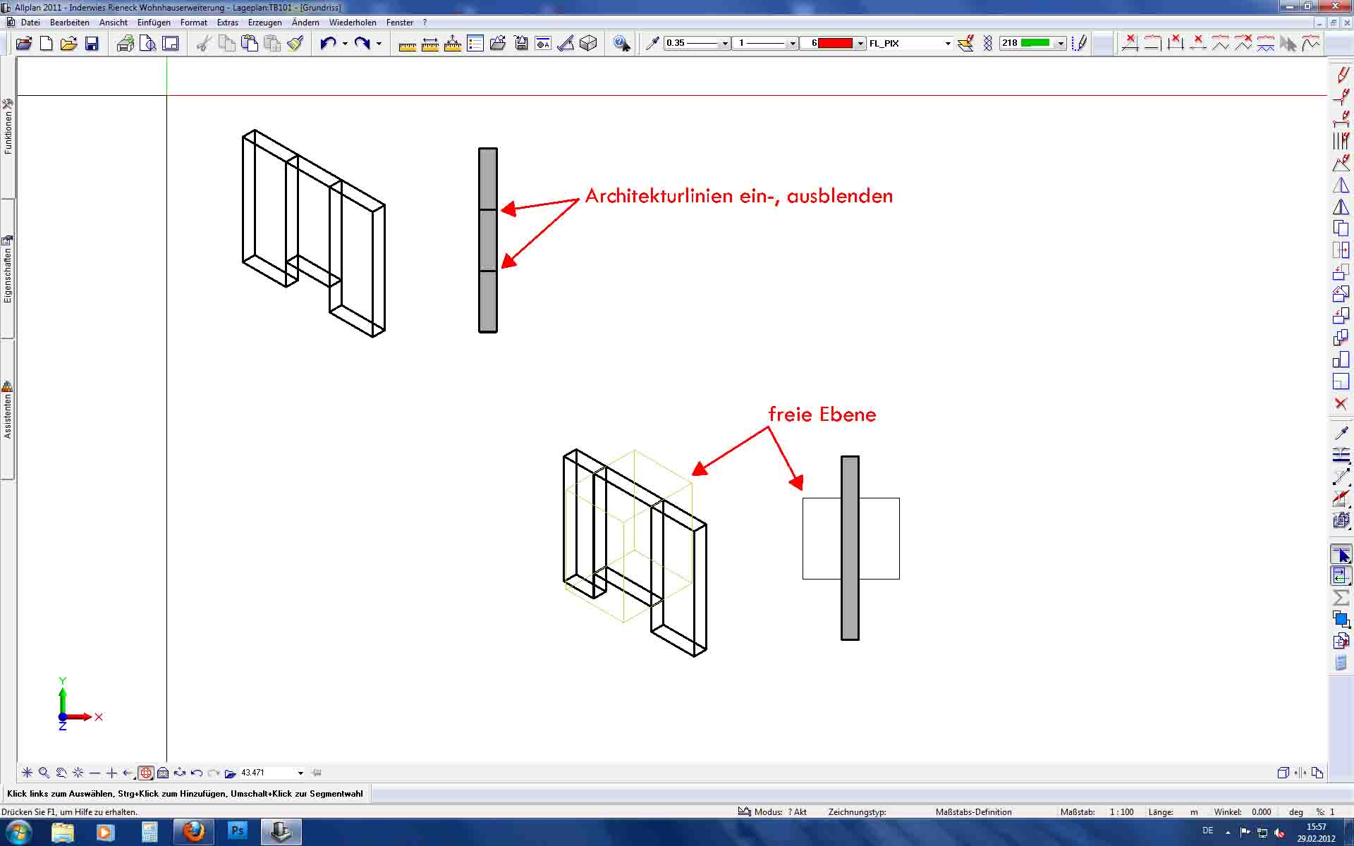
Task: Create a new document with blank page icon
Action: (47, 44)
